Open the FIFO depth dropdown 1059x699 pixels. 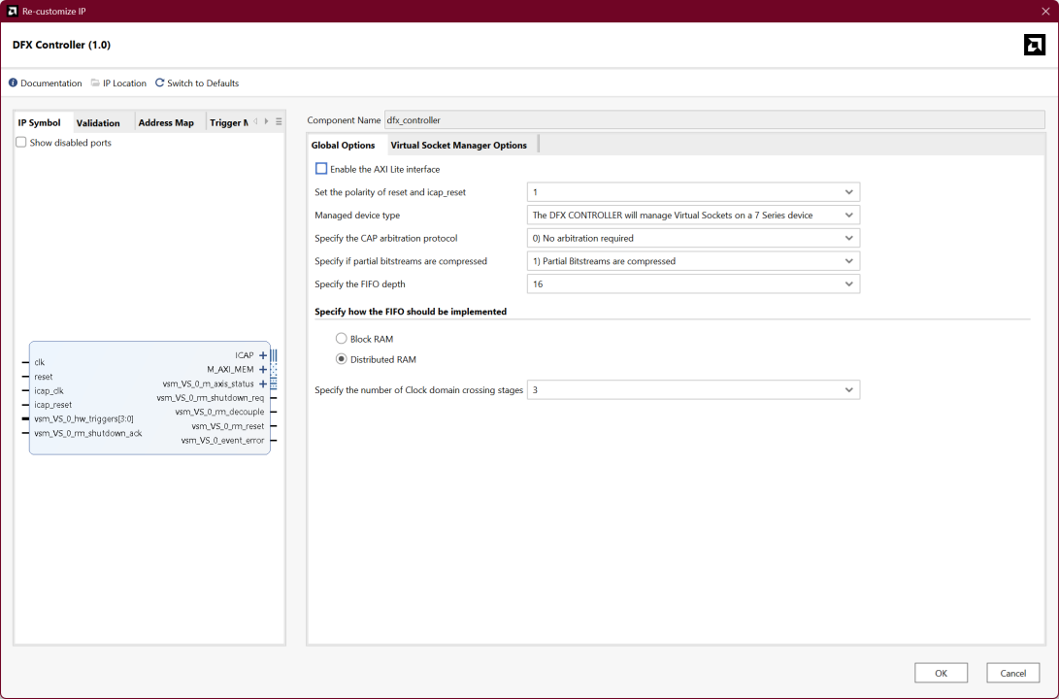693,283
